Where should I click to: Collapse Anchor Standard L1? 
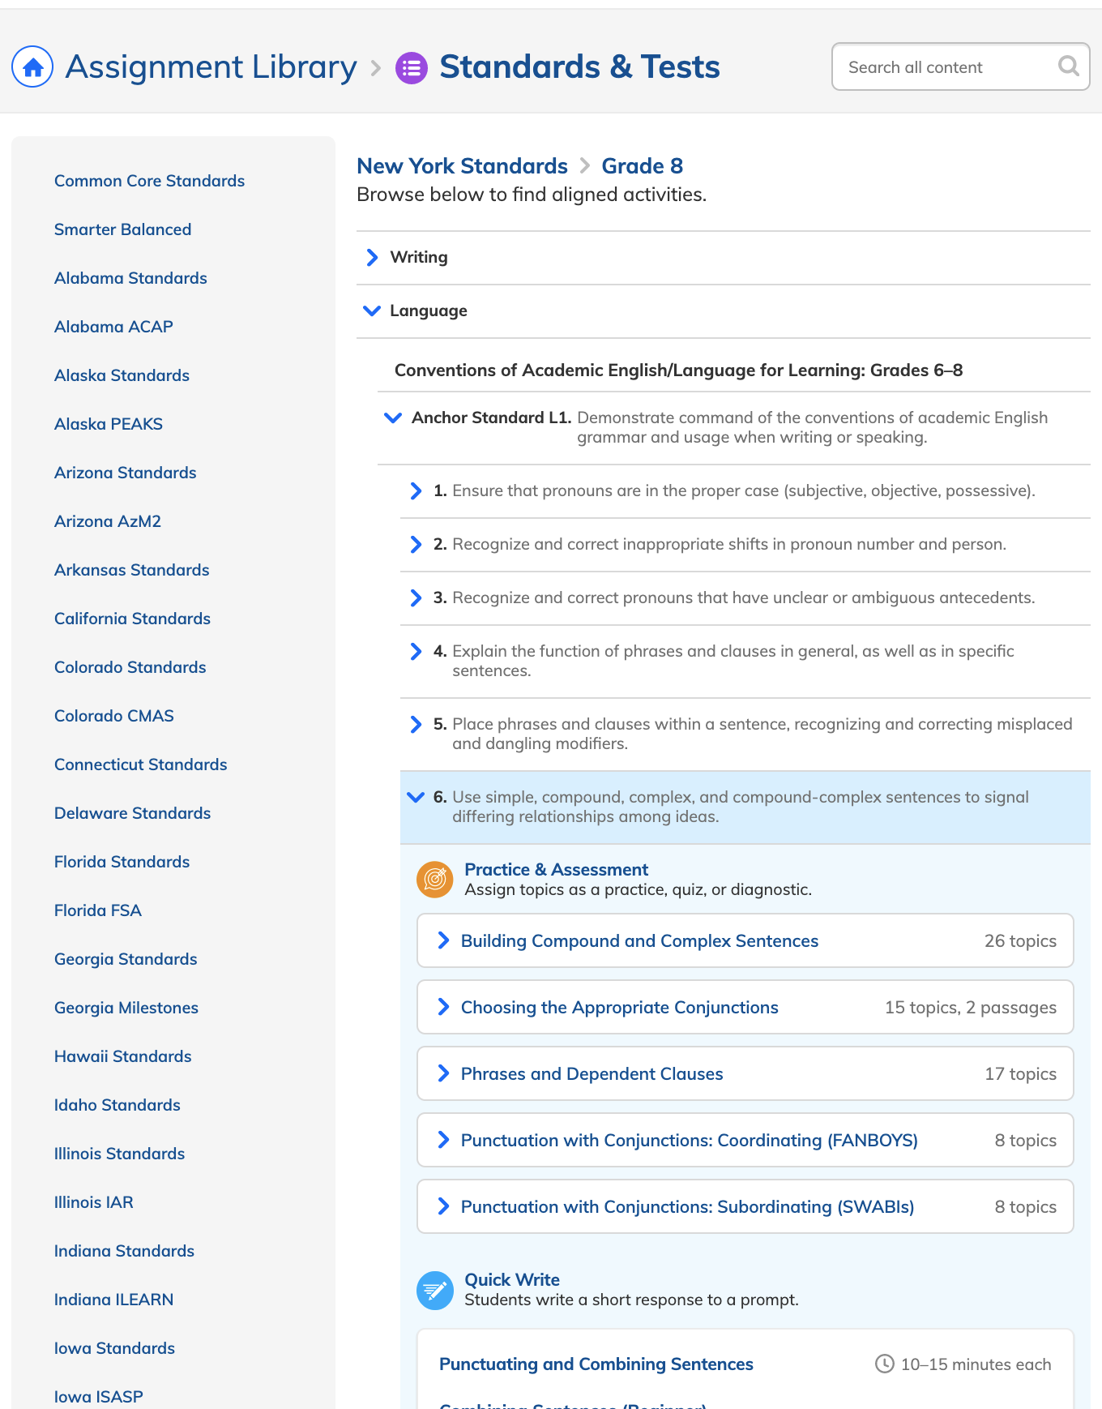point(393,418)
